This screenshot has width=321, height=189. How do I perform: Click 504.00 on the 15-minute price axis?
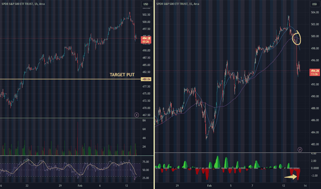(315, 12)
